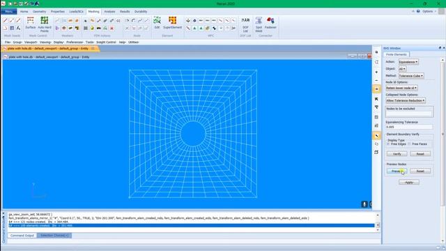This screenshot has width=446, height=251.
Task: Open the blue Menu button
Action: point(9,12)
